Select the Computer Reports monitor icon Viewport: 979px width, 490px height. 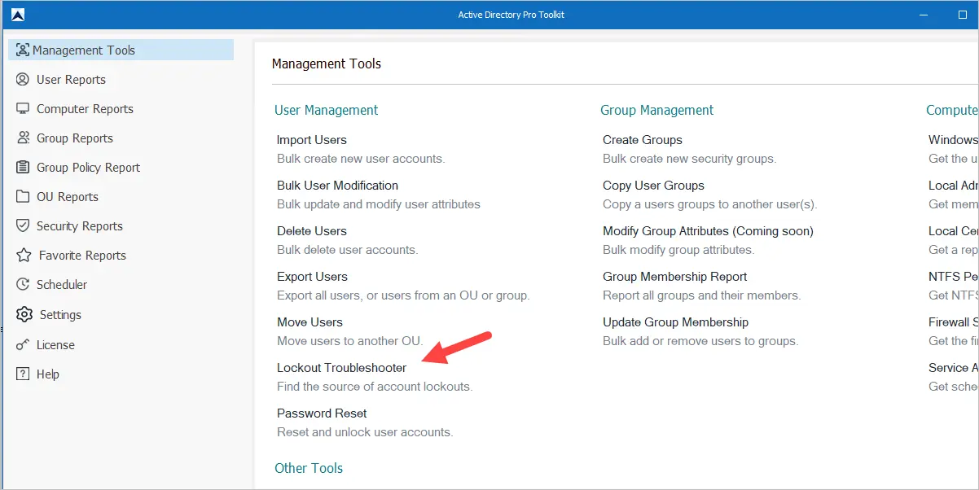click(x=23, y=108)
